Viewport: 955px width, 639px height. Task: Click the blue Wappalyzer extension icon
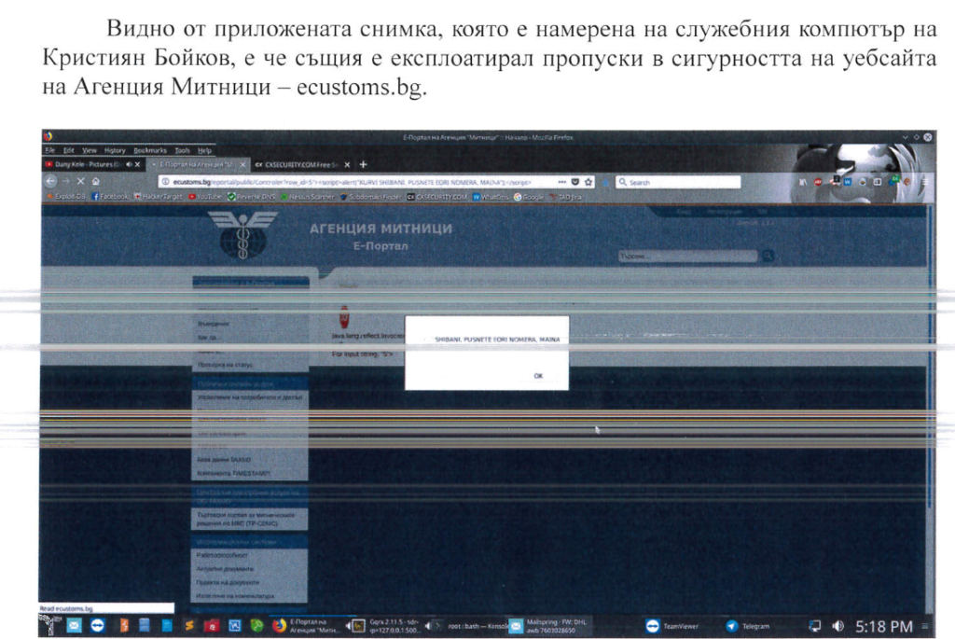[x=847, y=182]
